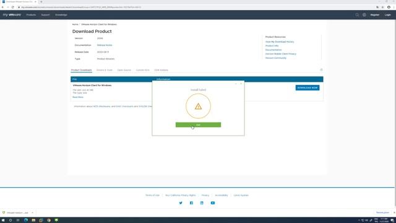The image size is (396, 223).
Task: Select the Product Downloads tab
Action: click(x=81, y=70)
